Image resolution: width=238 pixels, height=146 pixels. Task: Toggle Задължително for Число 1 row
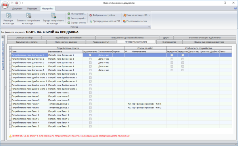click(90, 93)
